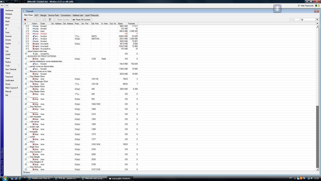Expand the IP submenu in sidebar
Viewport: 321px width, 181px height.
click(19, 29)
